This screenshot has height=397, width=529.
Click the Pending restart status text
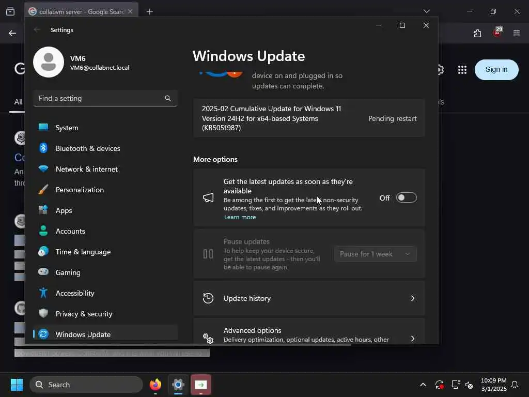click(393, 118)
